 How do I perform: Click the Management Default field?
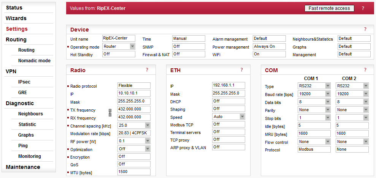coord(354,54)
